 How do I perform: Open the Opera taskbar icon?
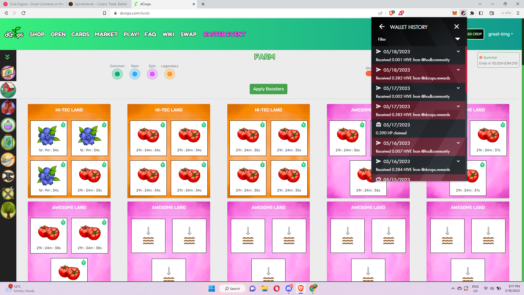click(276, 288)
